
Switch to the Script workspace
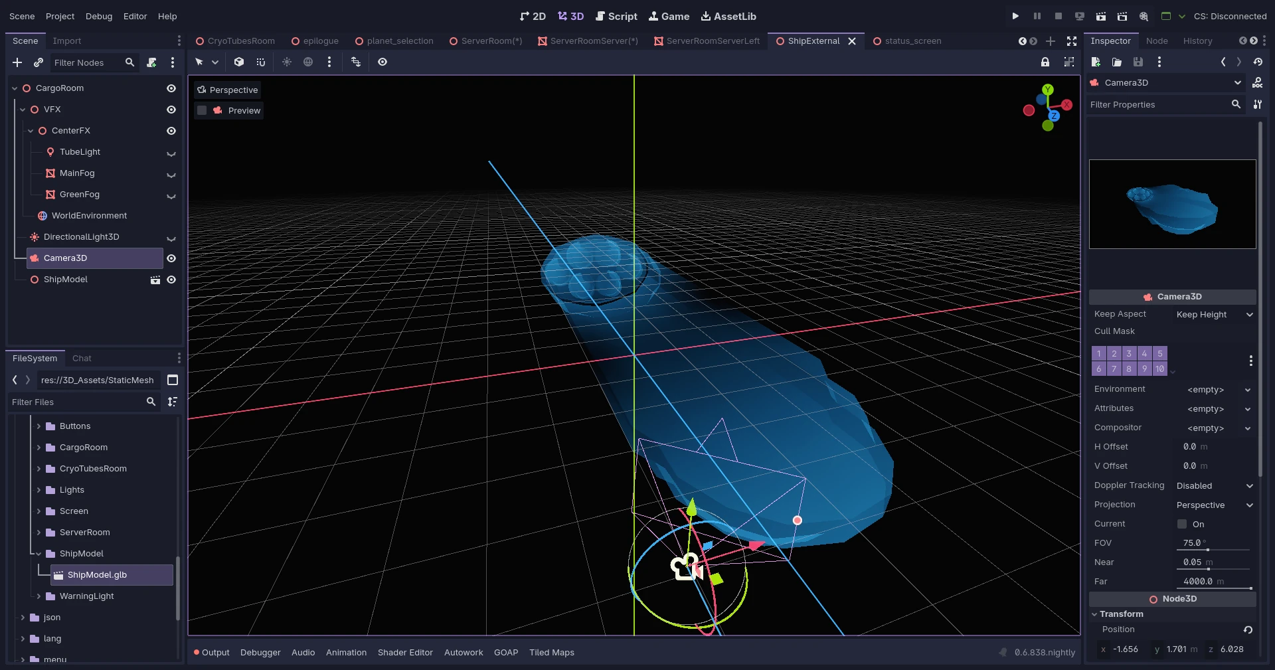pyautogui.click(x=616, y=16)
